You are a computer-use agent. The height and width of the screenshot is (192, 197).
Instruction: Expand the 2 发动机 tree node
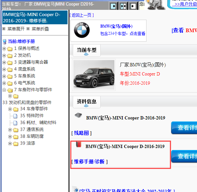[x=4, y=55]
